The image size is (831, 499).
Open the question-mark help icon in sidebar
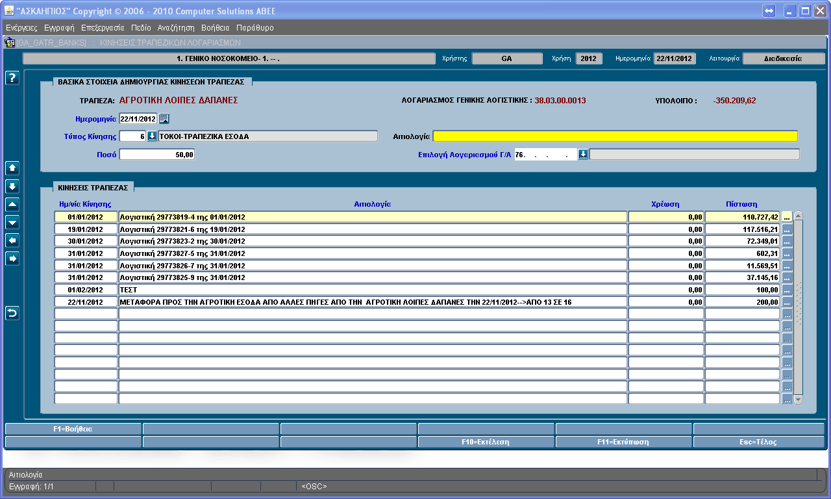pyautogui.click(x=12, y=77)
